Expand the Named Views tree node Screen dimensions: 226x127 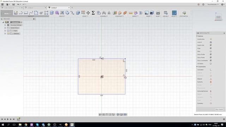(x=5, y=28)
